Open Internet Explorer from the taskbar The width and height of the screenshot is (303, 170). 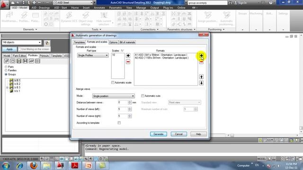[x=20, y=165]
